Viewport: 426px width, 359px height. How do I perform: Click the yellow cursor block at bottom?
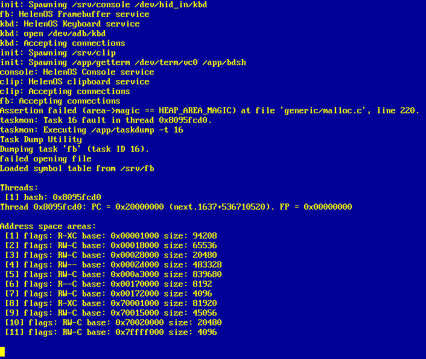[x=2, y=352]
